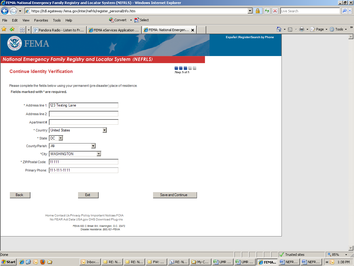Click the Windows Start button

coord(8,262)
